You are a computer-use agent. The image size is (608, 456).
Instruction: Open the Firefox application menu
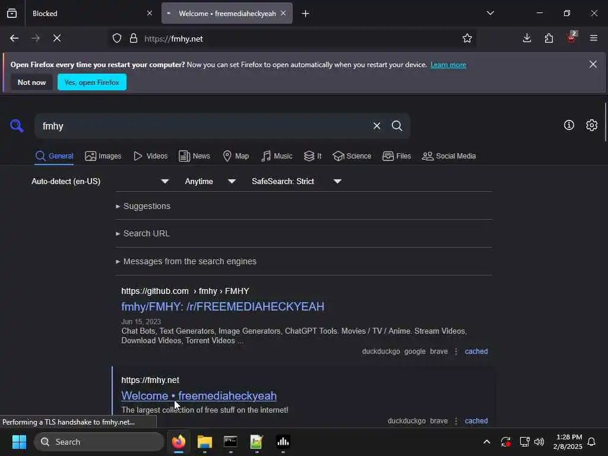(593, 38)
